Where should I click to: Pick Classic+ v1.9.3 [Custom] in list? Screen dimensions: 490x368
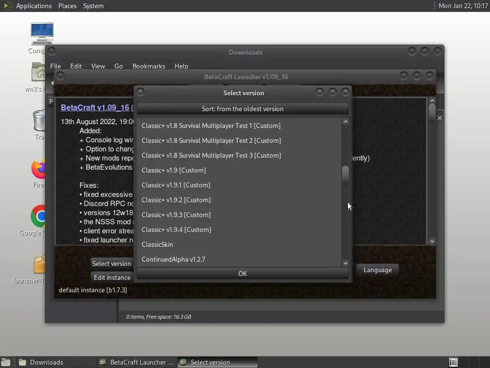pos(239,215)
